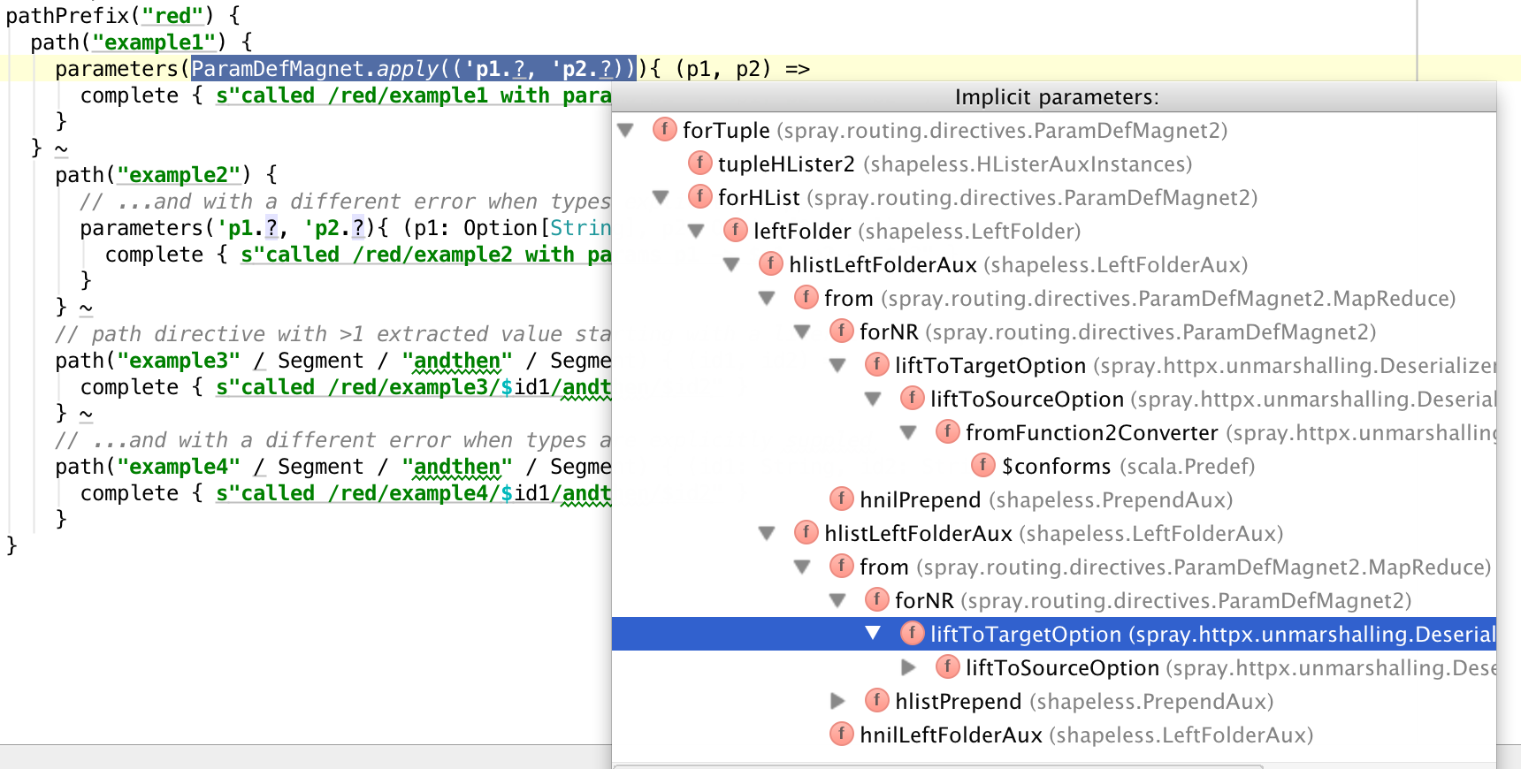Click icon of forNR above the highlighted row
The height and width of the screenshot is (769, 1521).
pos(877,599)
